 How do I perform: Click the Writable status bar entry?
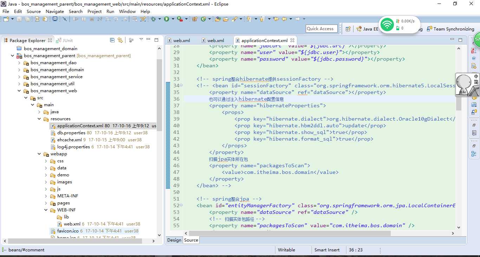[x=286, y=250]
